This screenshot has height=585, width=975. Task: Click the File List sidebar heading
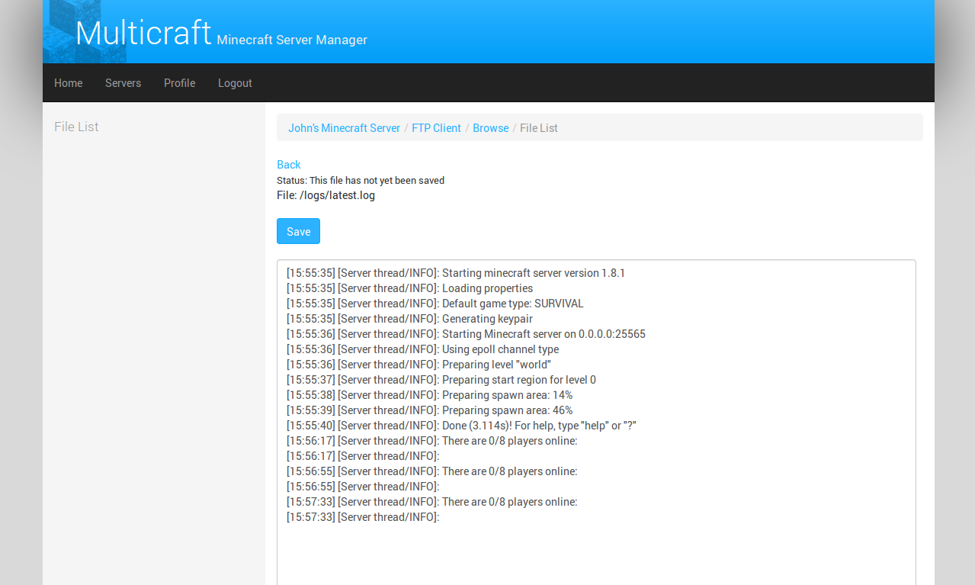(76, 127)
